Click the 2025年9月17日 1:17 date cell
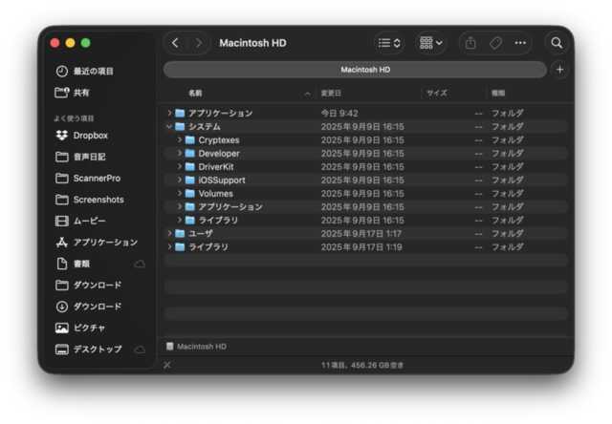 coord(361,233)
